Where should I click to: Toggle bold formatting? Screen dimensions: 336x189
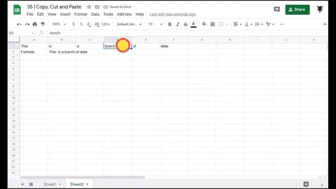170,24
